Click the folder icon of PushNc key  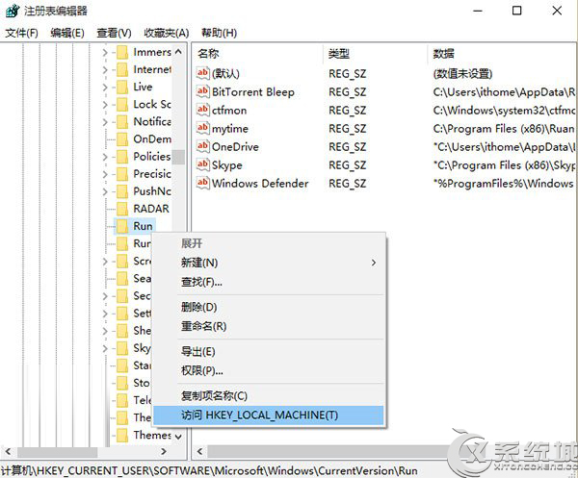(x=122, y=191)
